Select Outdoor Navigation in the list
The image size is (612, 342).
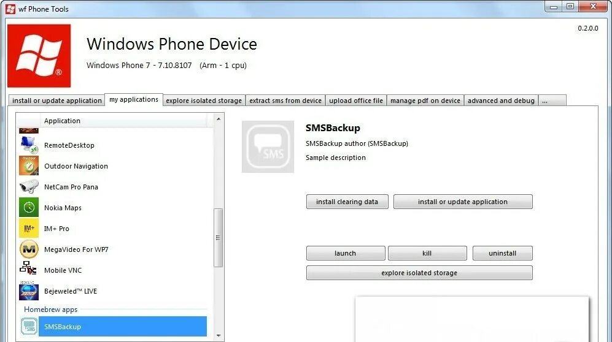point(76,166)
